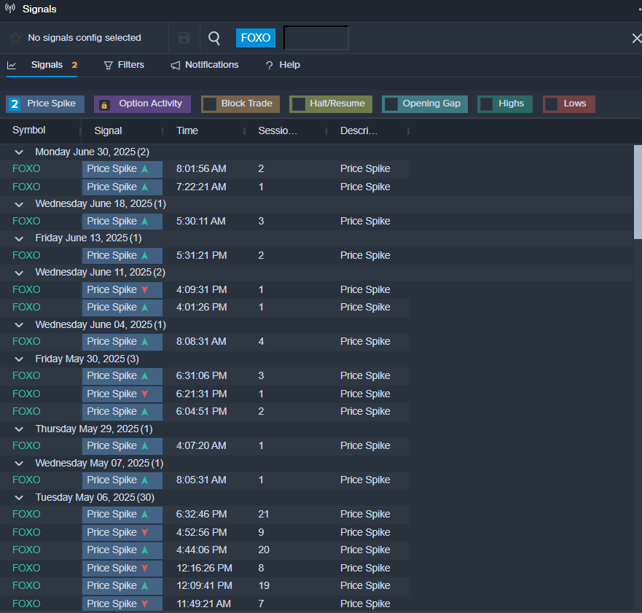This screenshot has width=642, height=613.
Task: Click the funnel icon next to Filters
Action: click(x=108, y=66)
